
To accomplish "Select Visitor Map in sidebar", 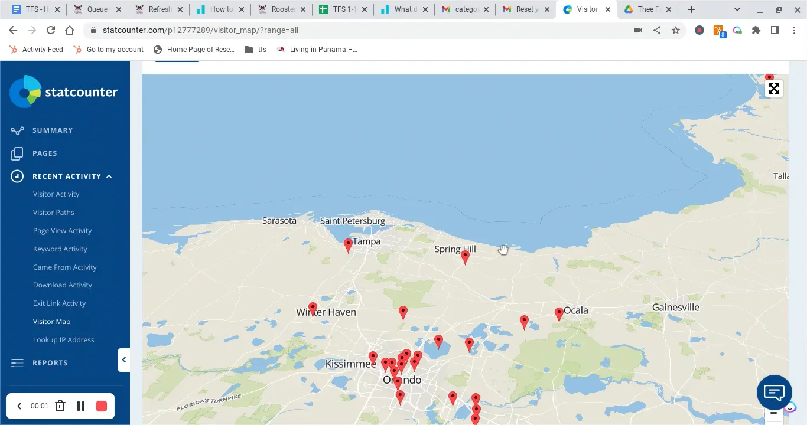I will 52,322.
